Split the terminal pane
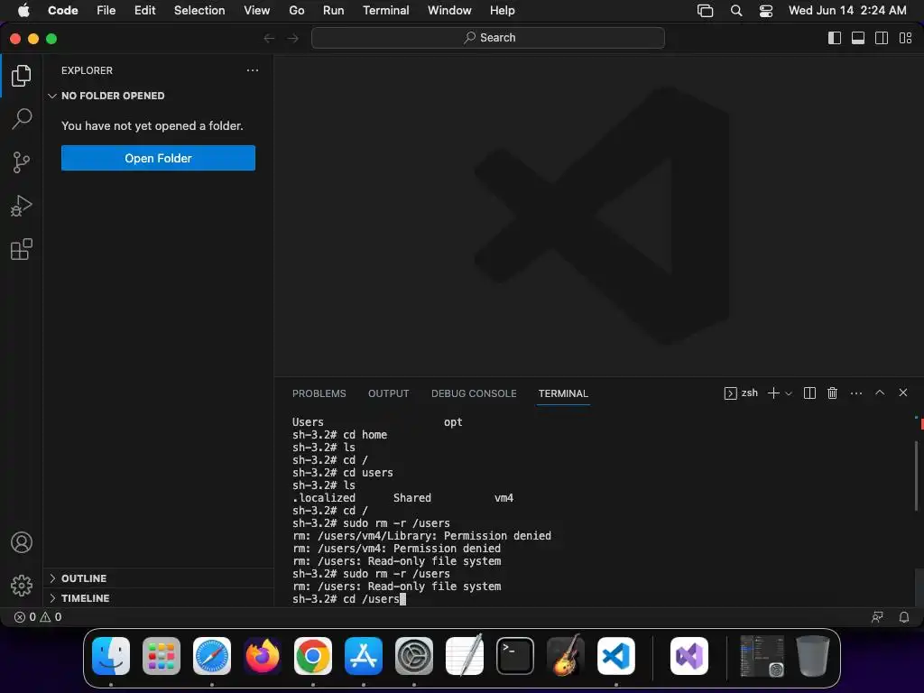Viewport: 924px width, 693px height. [x=809, y=393]
